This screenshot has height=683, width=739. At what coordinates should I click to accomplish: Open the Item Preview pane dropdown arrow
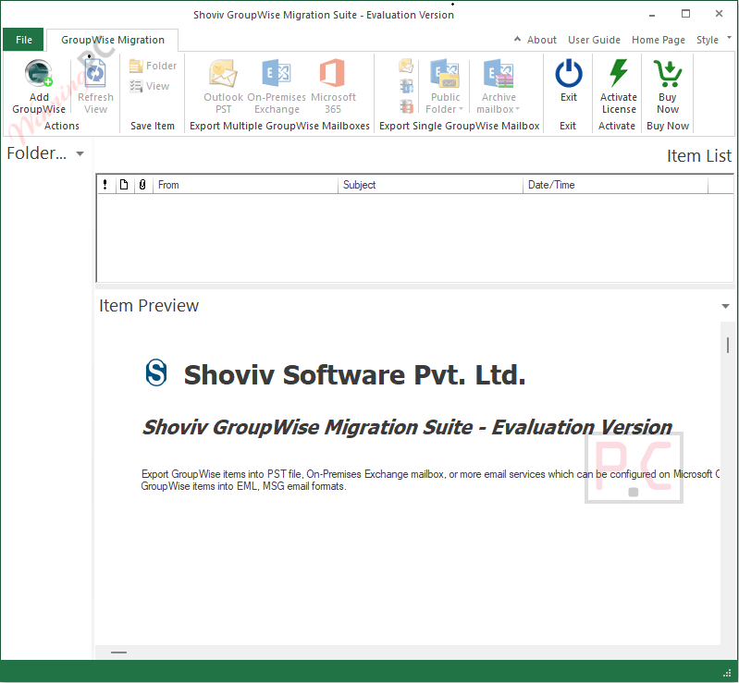click(x=725, y=306)
